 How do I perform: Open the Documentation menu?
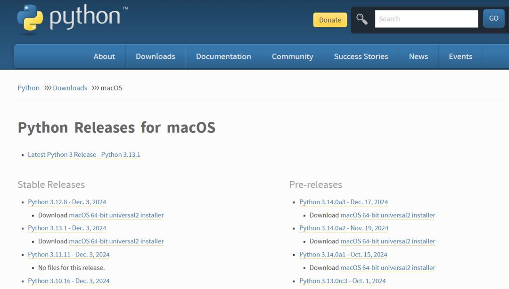coord(223,56)
